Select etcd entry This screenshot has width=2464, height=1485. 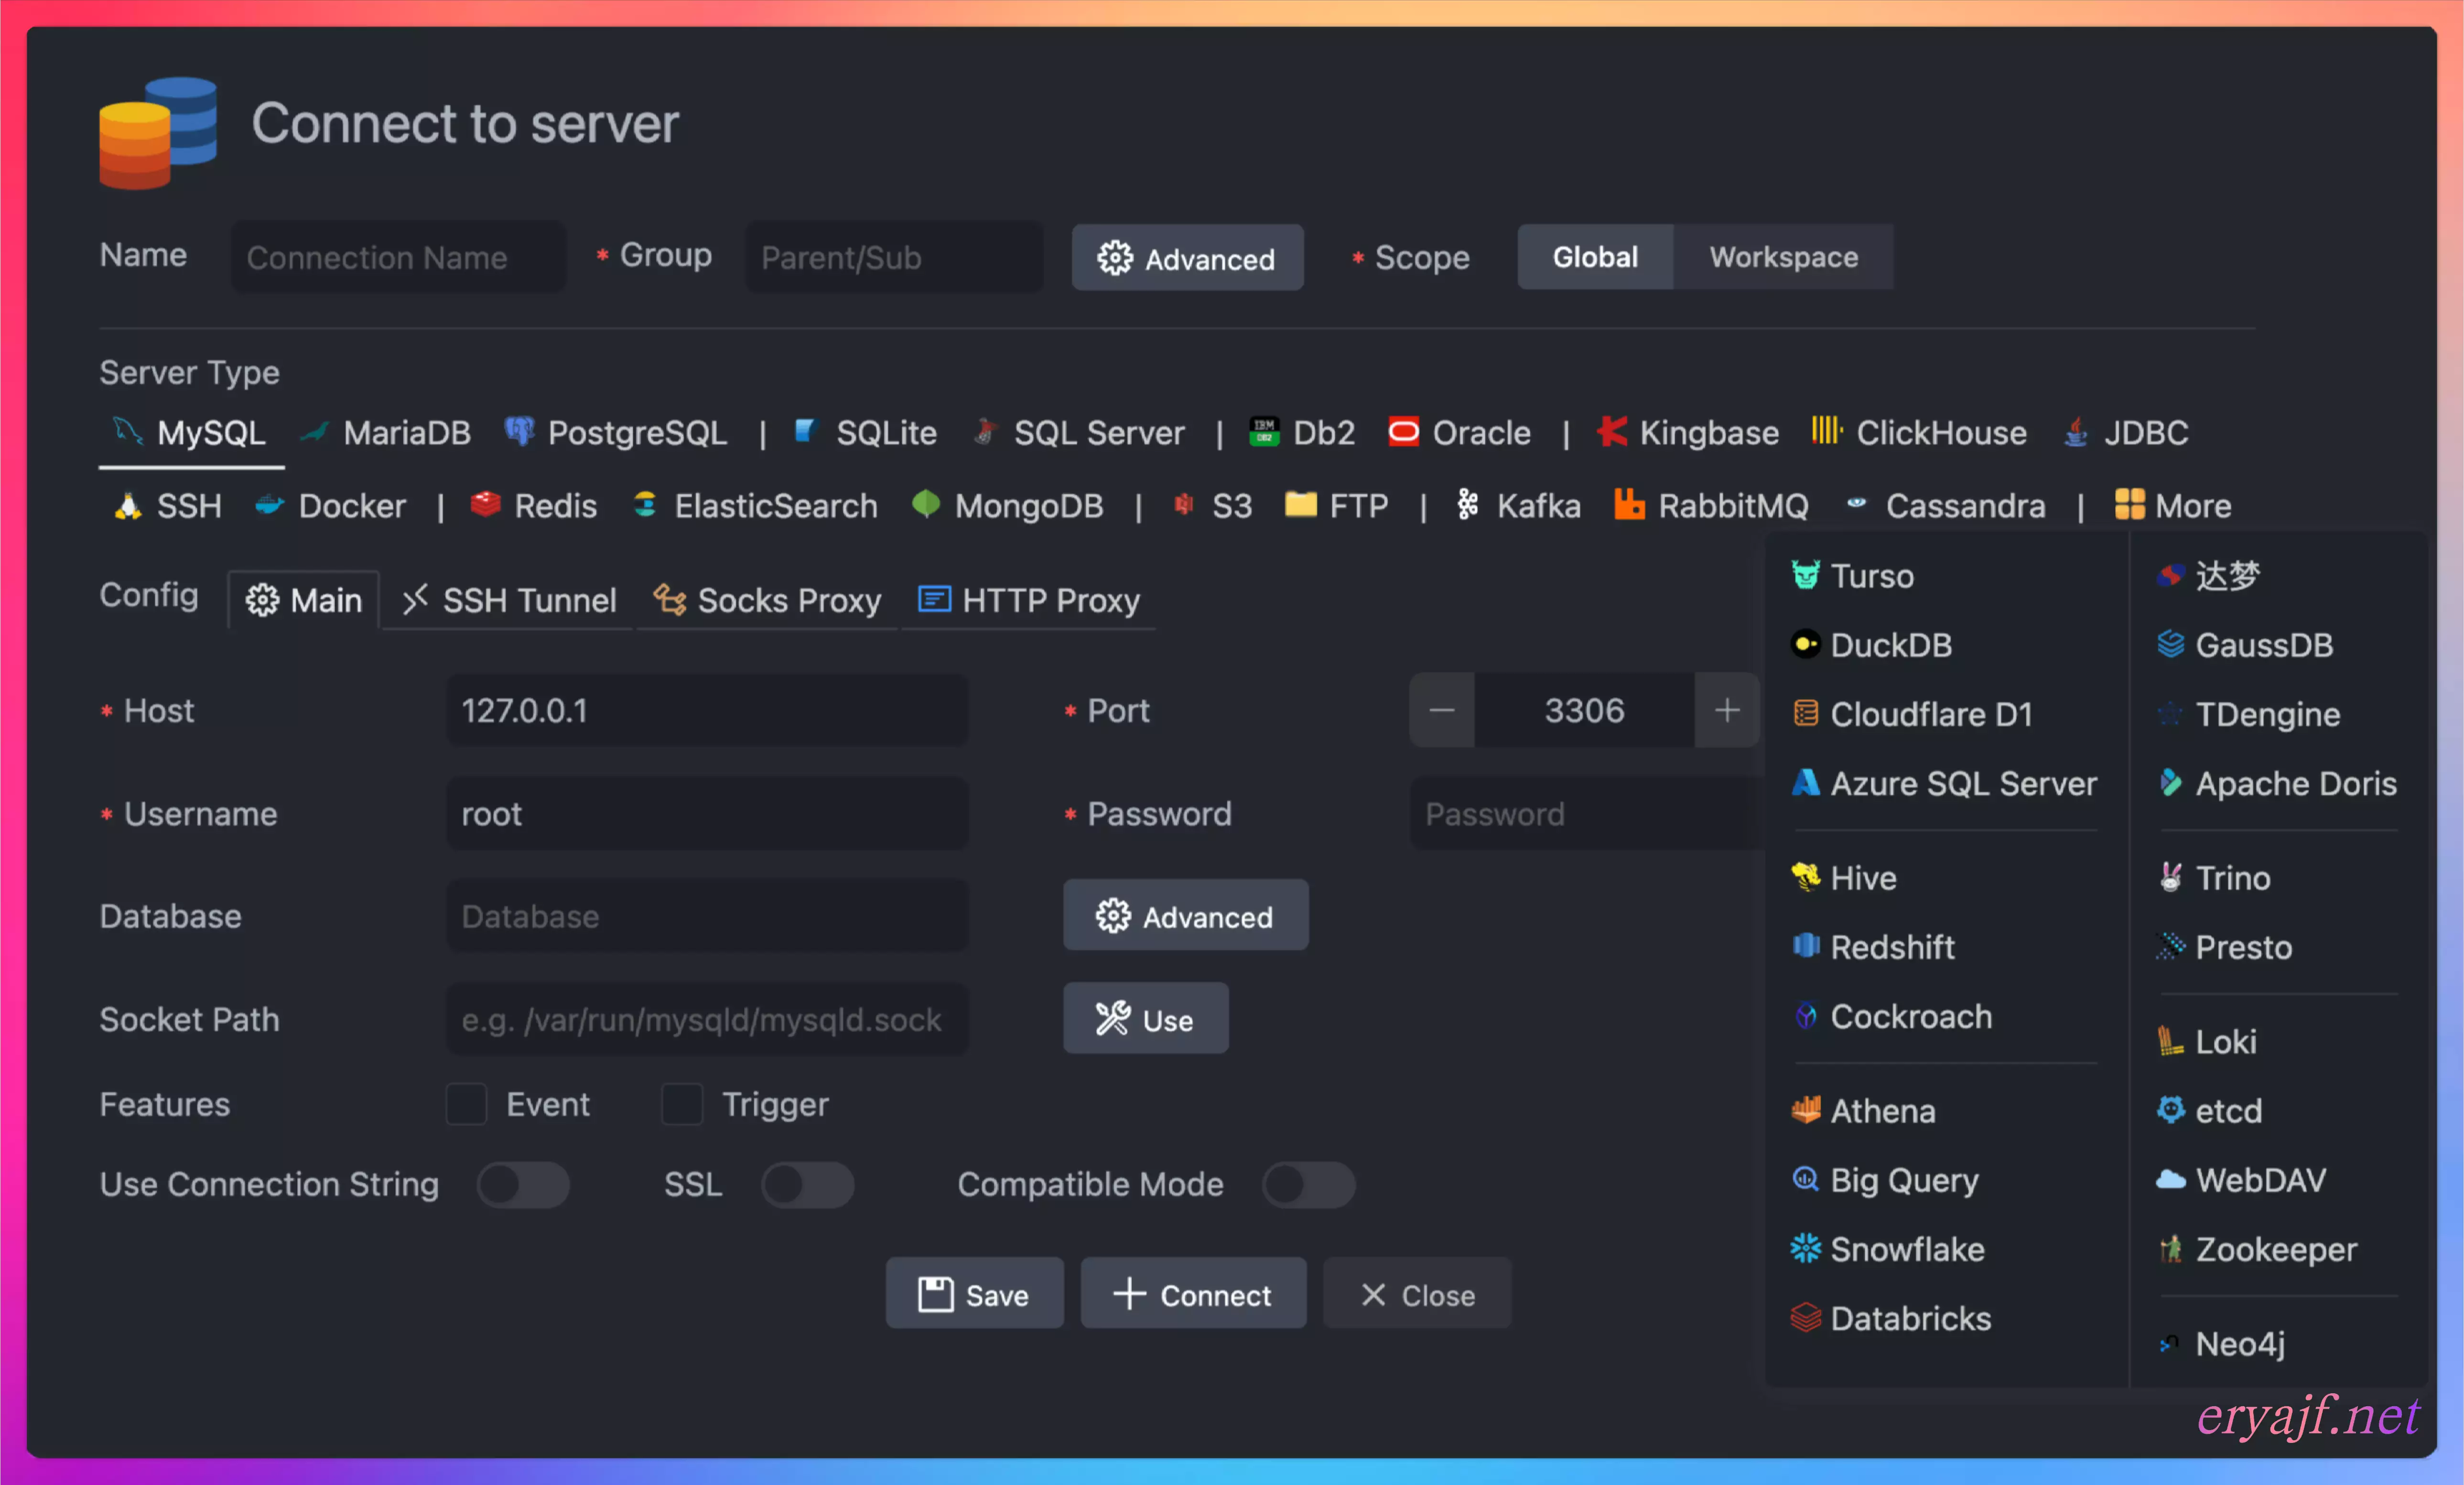pos(2209,1111)
